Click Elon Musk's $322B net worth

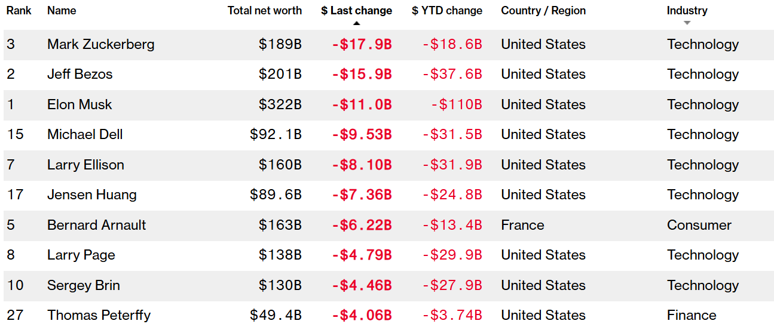tap(280, 105)
